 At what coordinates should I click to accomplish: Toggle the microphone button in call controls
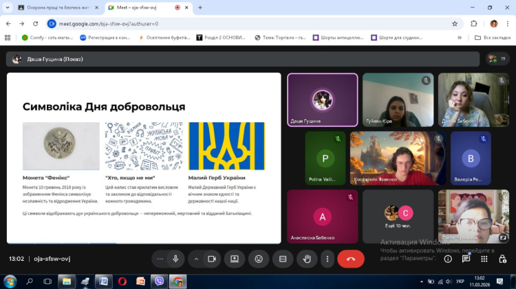click(x=175, y=259)
